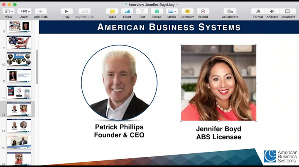Click the left-middle image resize handle
This screenshot has height=167, width=299.
[x=181, y=83]
